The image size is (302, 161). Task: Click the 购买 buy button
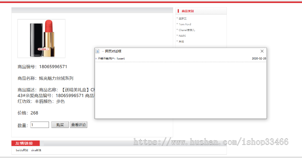point(60,125)
